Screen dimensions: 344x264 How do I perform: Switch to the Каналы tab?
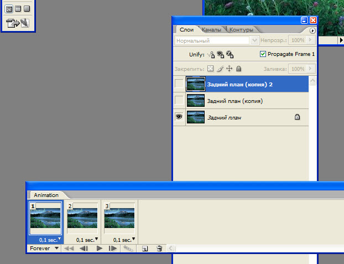pyautogui.click(x=211, y=30)
